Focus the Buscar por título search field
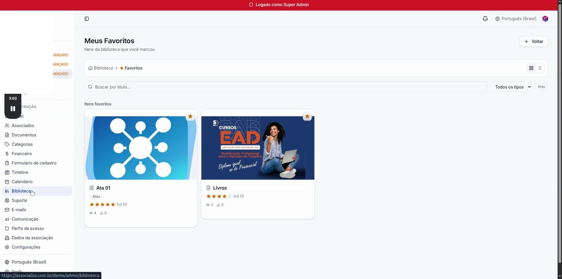The image size is (562, 279). click(x=286, y=87)
